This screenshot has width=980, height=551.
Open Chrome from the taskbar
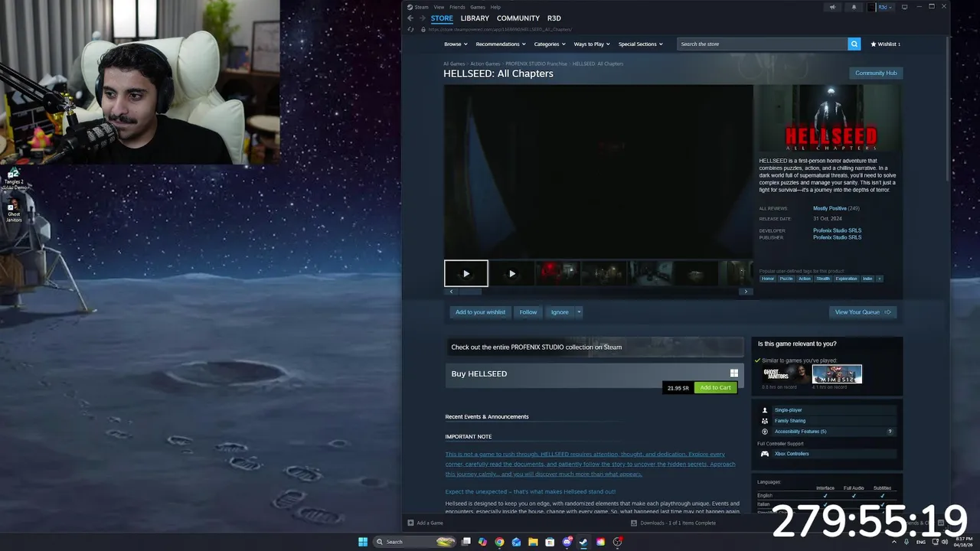[499, 542]
